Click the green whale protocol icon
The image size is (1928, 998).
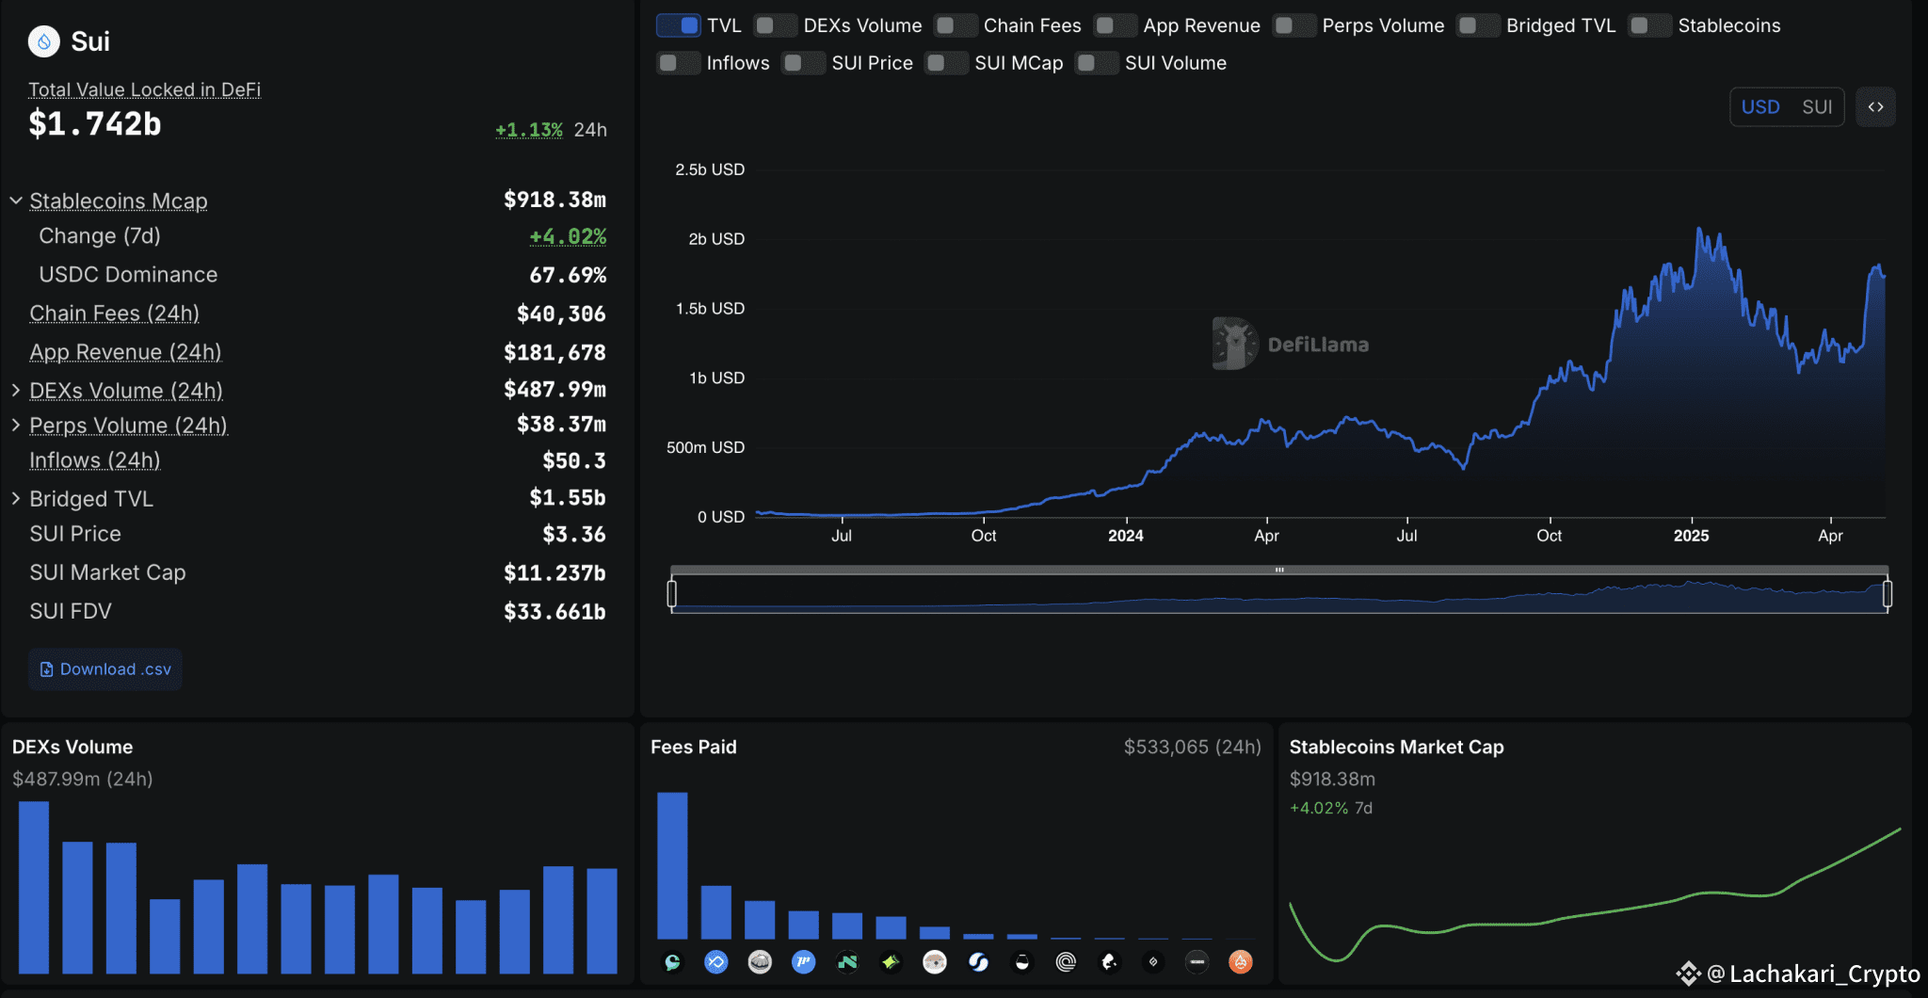coord(672,962)
